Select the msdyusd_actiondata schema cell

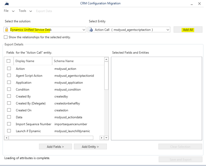click(68, 117)
